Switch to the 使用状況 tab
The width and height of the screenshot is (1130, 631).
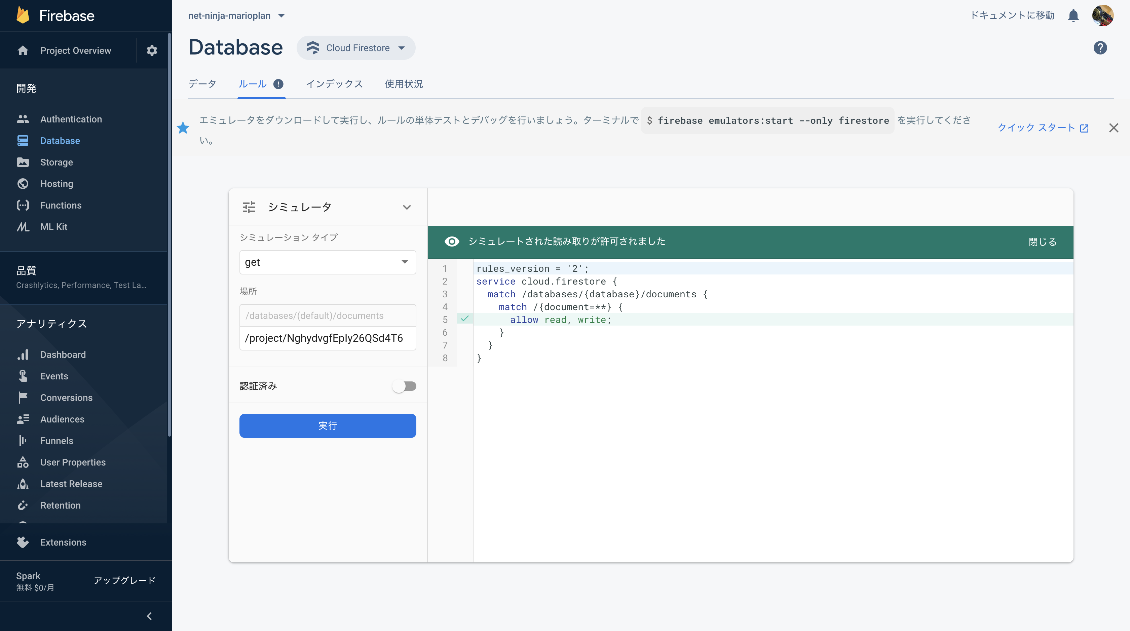pos(404,84)
